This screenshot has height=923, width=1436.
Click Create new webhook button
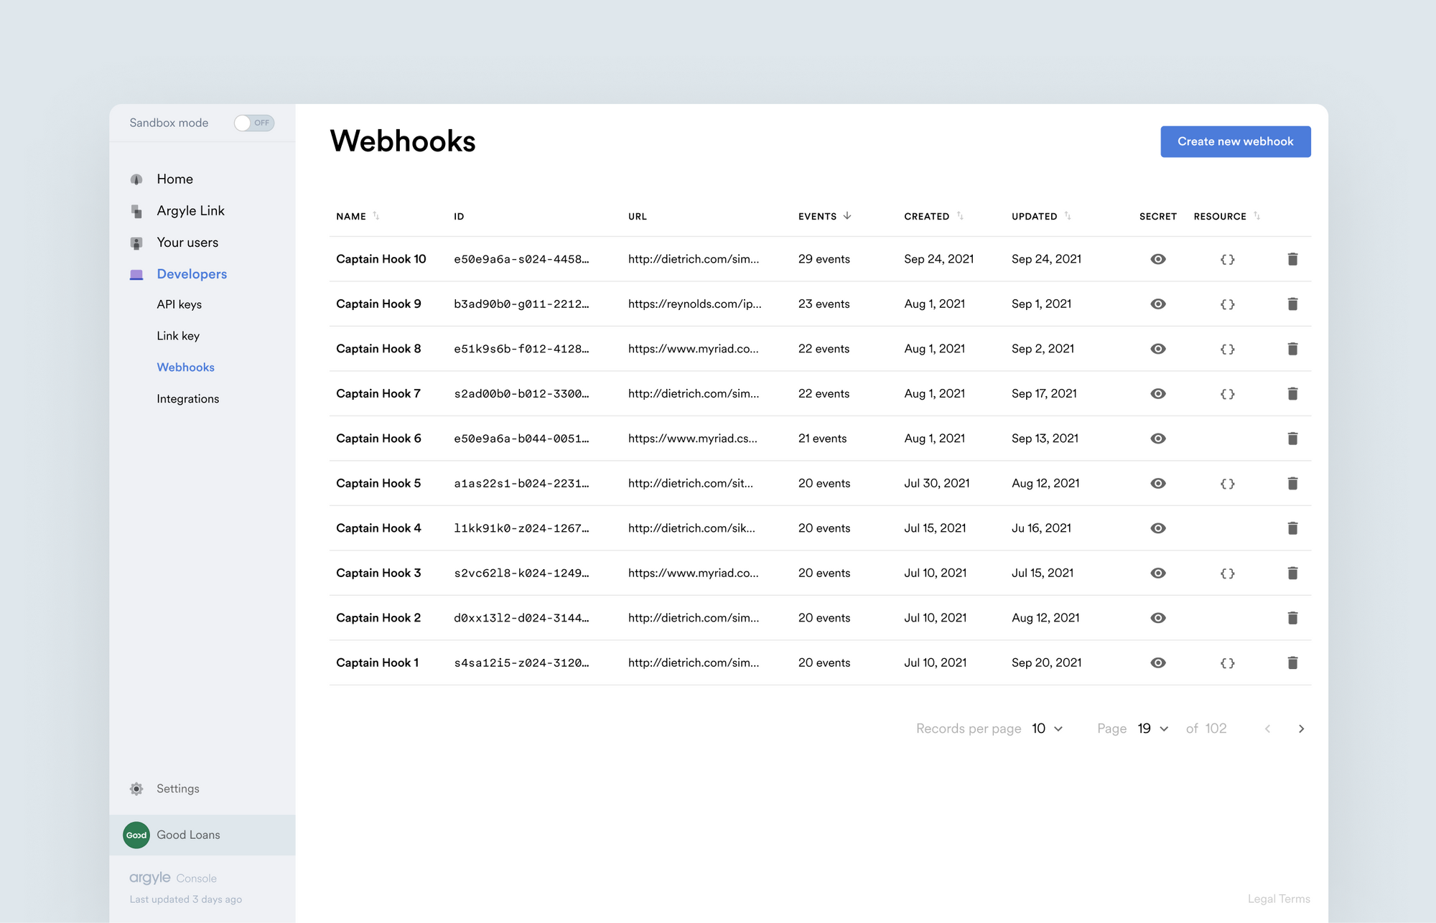point(1235,141)
